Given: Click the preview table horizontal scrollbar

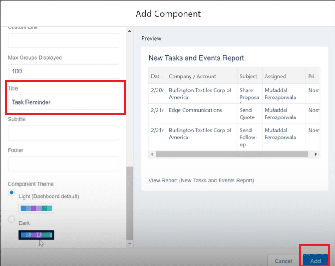Looking at the screenshot, I should pos(233,154).
